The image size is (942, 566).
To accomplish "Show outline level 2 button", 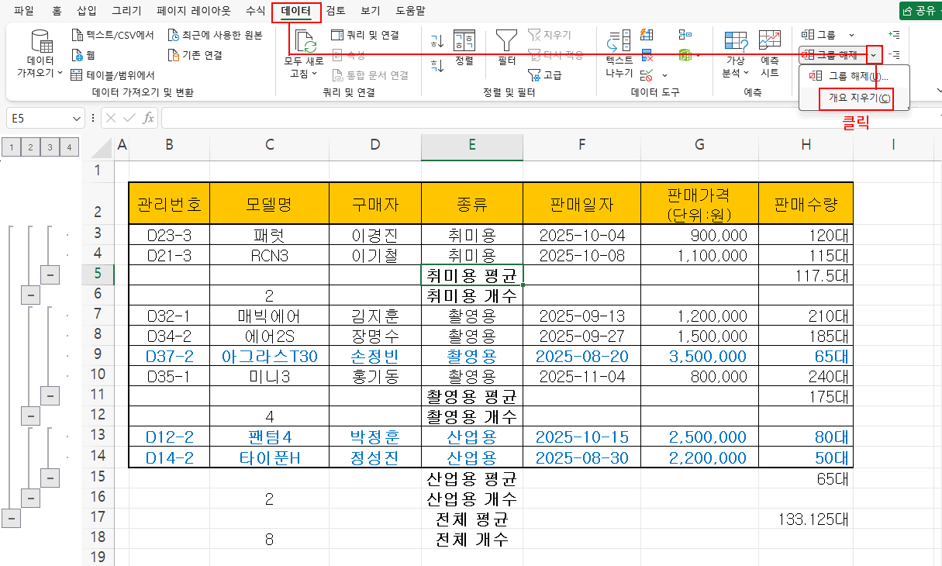I will click(x=30, y=147).
